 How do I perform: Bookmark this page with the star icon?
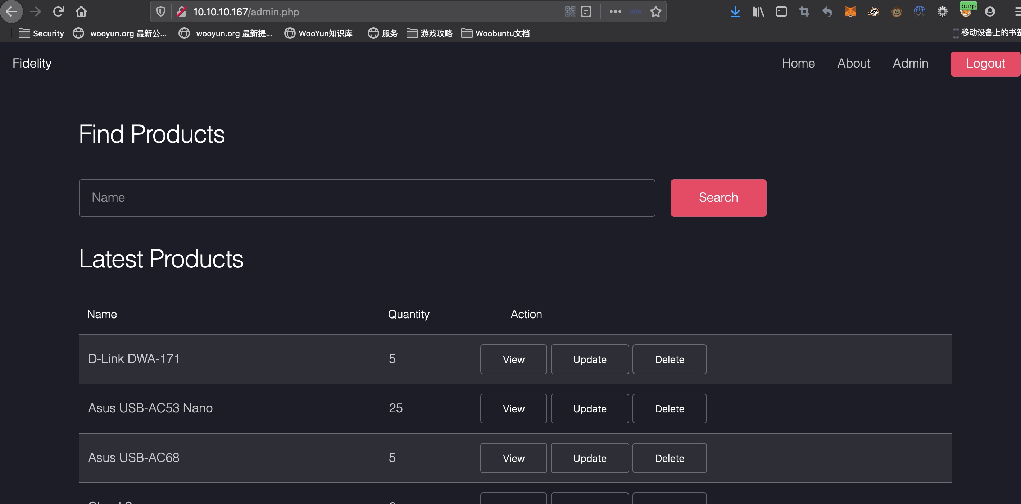[x=655, y=12]
